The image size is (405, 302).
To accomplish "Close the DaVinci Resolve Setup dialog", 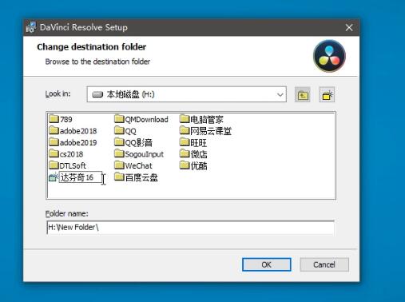I will [349, 27].
